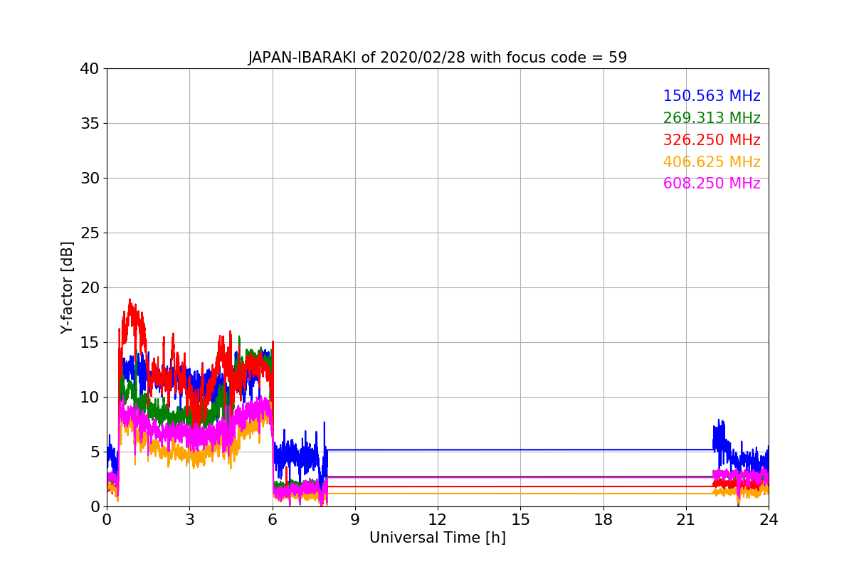Click the 20 tick on the Y axis
The image size is (854, 569).
(90, 288)
